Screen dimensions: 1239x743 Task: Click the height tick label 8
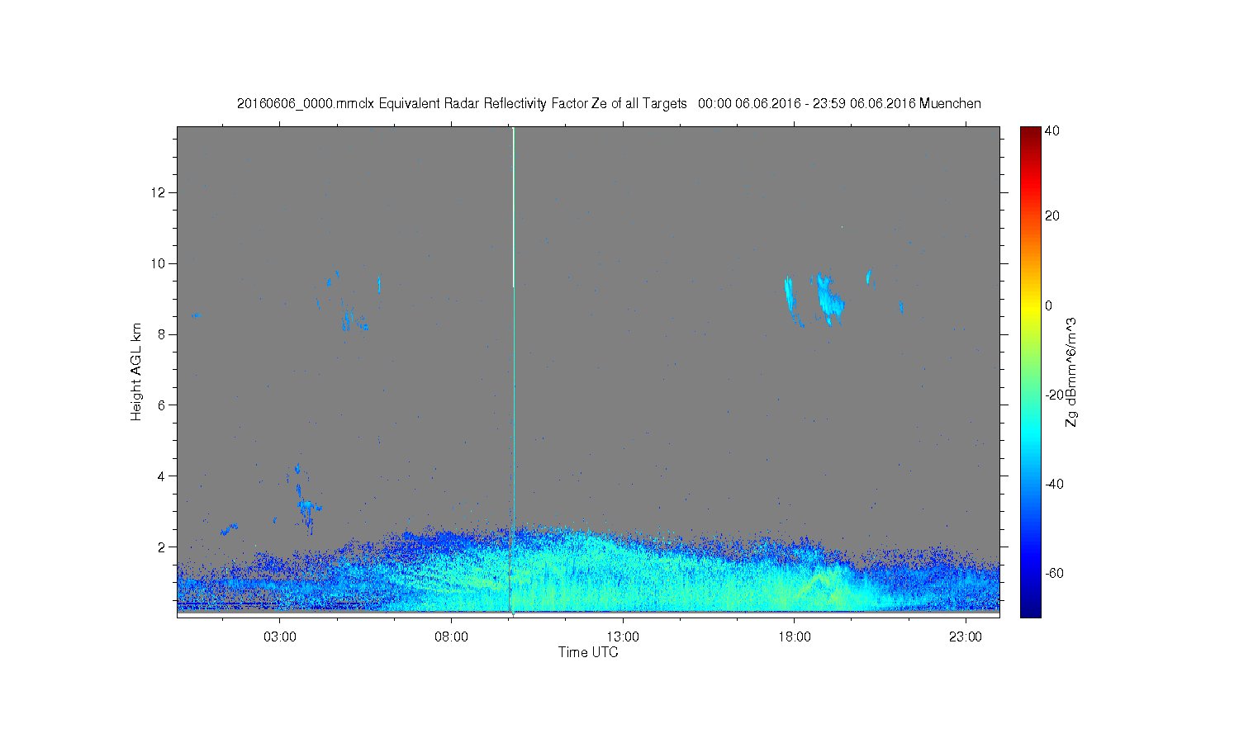point(163,334)
